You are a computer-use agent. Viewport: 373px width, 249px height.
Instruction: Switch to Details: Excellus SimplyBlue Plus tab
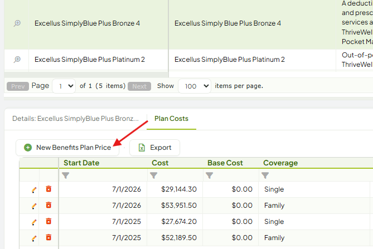(x=75, y=119)
